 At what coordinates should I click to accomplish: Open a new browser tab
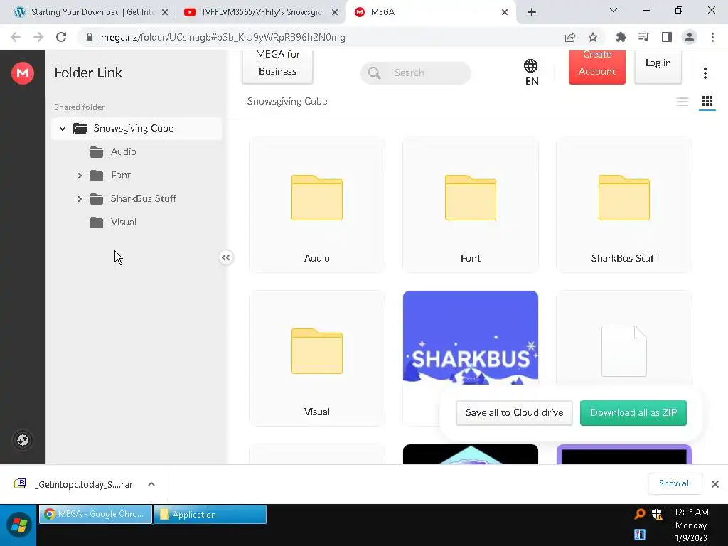[x=532, y=13]
